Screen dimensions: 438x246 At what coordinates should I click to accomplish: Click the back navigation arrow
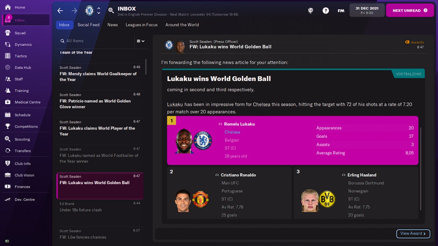(60, 11)
